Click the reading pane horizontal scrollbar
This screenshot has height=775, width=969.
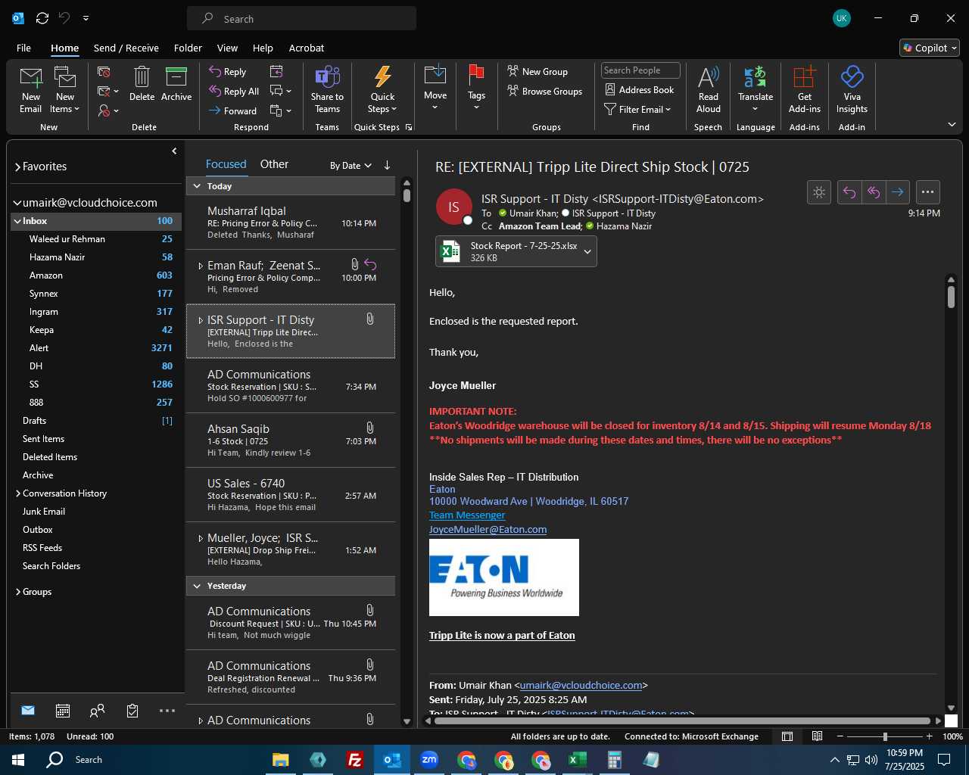pos(681,721)
